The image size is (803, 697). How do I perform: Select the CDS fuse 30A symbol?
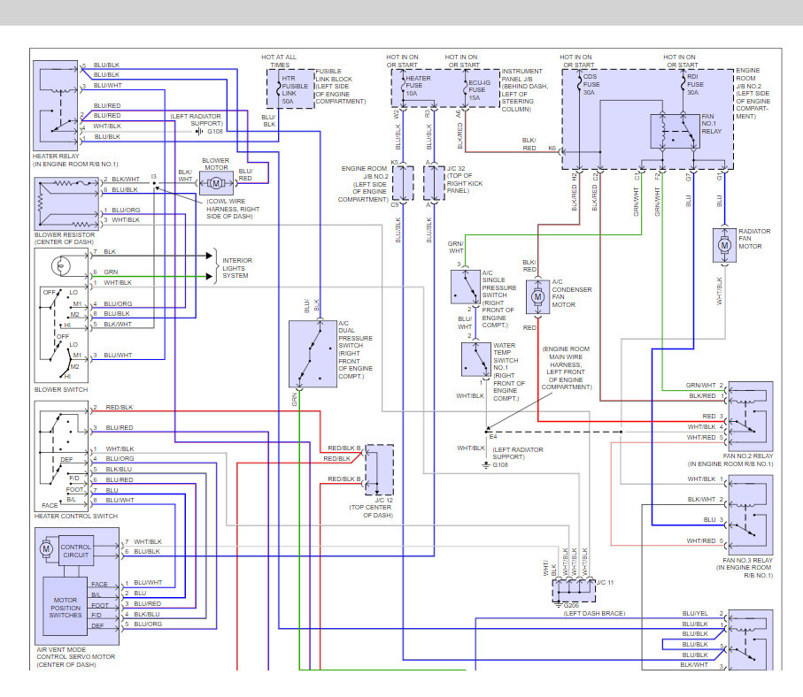tap(579, 82)
